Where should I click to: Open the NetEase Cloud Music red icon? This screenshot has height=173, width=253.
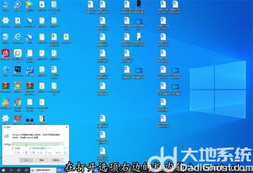6,55
